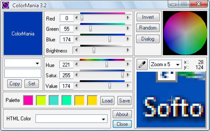Select the magenta palette swatch
This screenshot has height=131, width=210.
pyautogui.click(x=28, y=100)
